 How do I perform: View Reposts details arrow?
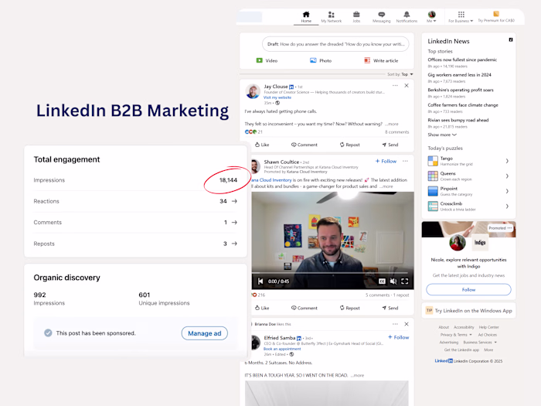(234, 244)
